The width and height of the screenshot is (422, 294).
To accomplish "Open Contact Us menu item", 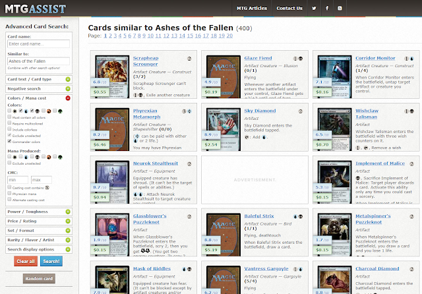I will point(289,9).
